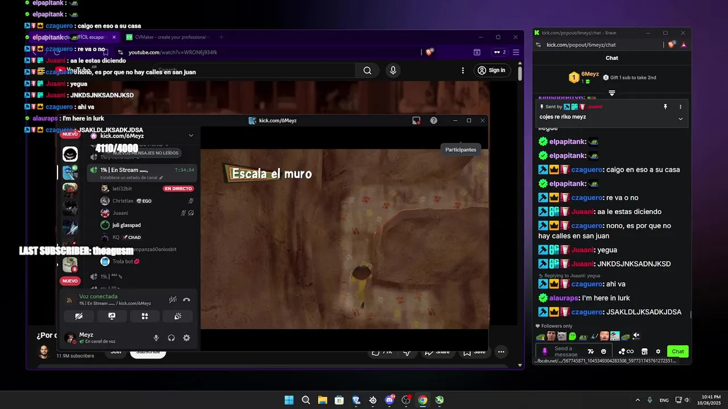Open the black smiley face server icon
The height and width of the screenshot is (409, 728).
coord(70,154)
